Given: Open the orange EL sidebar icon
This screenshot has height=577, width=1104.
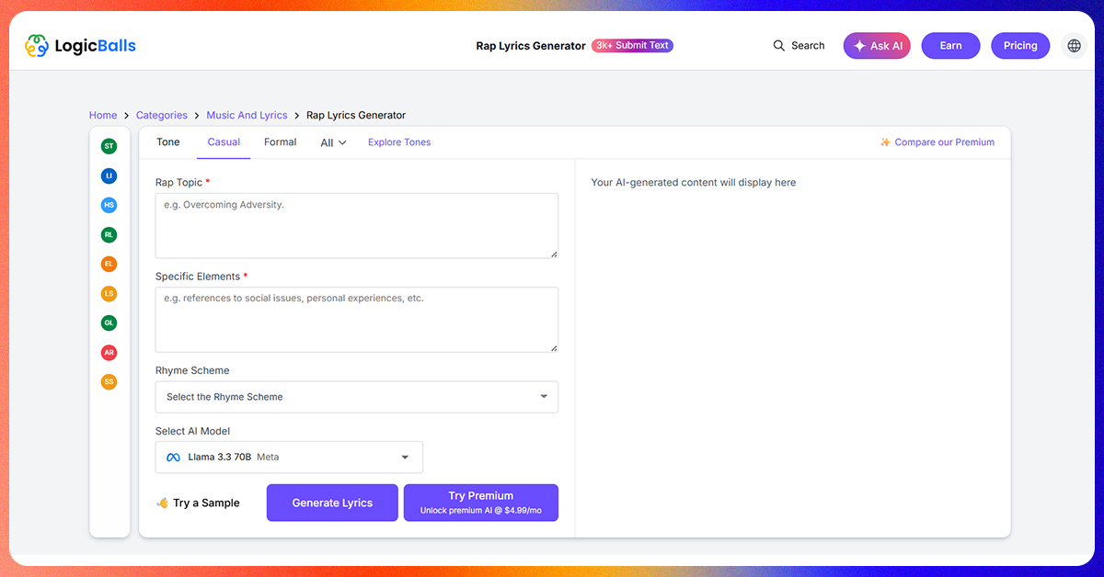Looking at the screenshot, I should pos(109,264).
